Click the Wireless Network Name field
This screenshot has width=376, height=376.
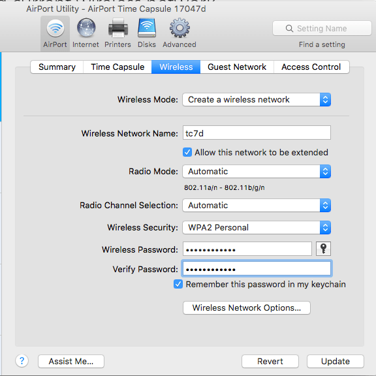pyautogui.click(x=257, y=133)
